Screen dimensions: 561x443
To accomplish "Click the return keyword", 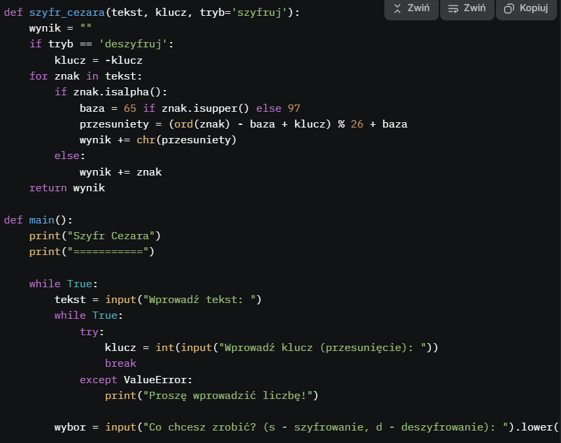I will click(48, 188).
